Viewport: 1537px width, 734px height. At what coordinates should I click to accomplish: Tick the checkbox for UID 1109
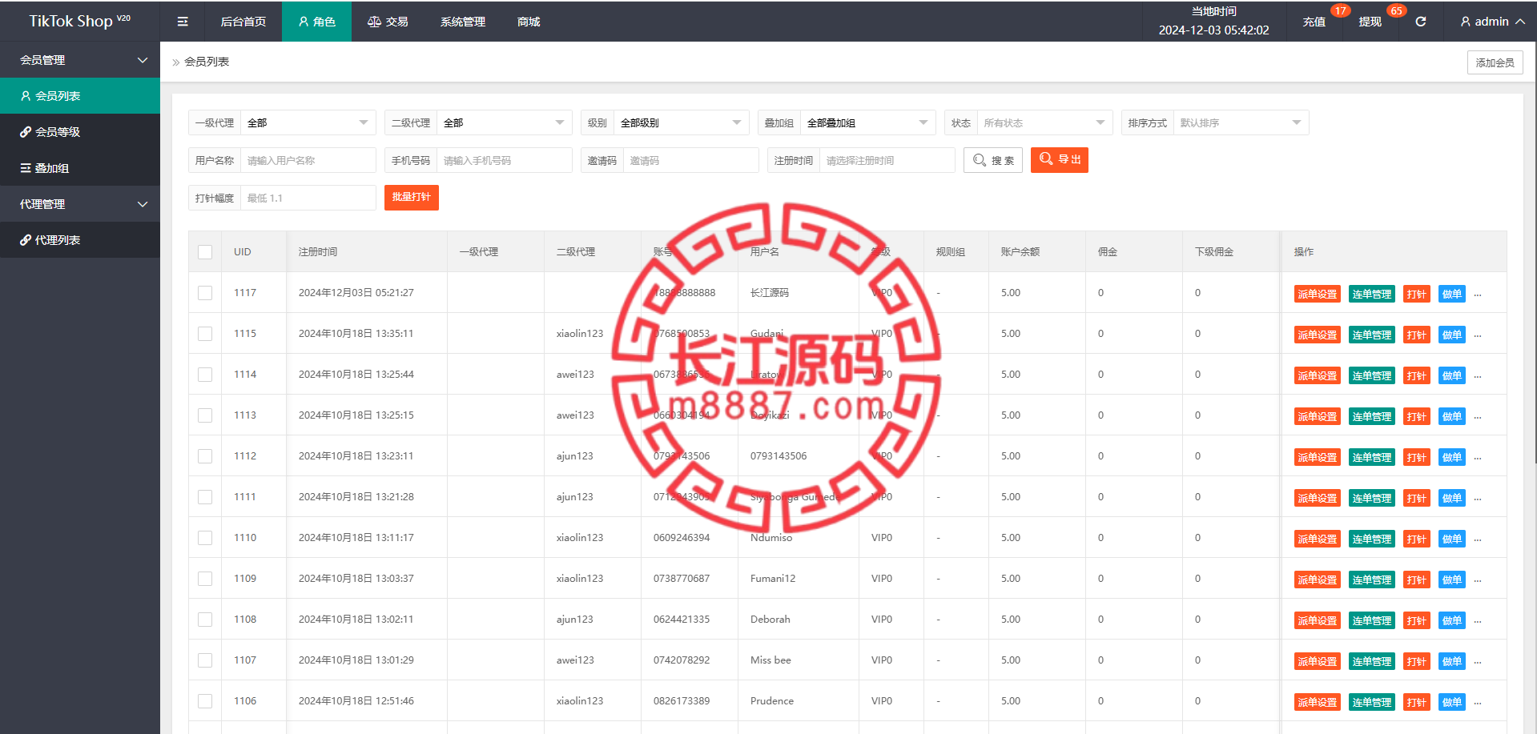pos(205,579)
